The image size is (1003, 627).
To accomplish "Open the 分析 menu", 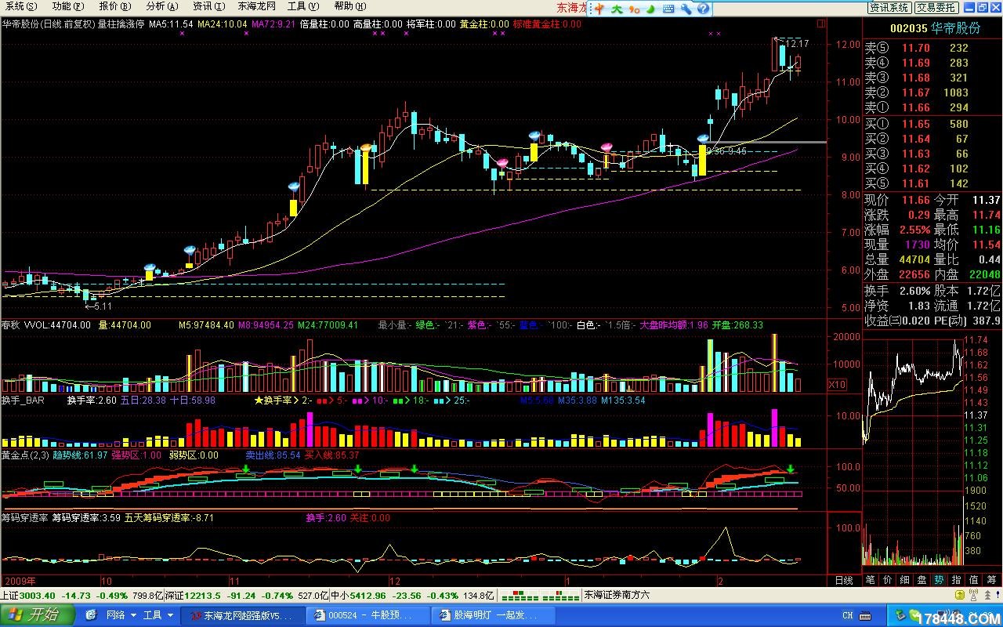I will pyautogui.click(x=155, y=6).
